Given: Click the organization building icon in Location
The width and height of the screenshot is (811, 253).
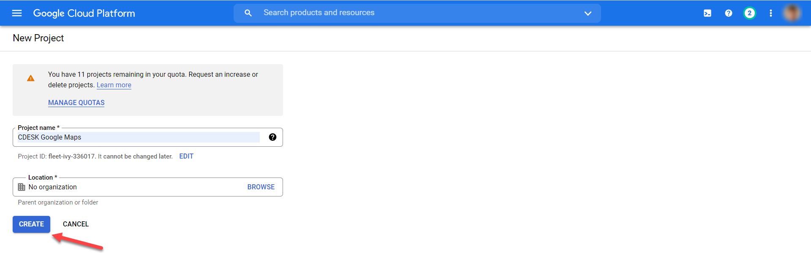Looking at the screenshot, I should pos(22,187).
